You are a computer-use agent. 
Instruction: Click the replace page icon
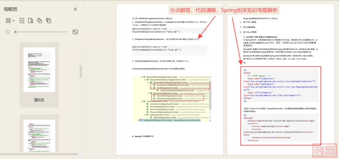[40, 21]
